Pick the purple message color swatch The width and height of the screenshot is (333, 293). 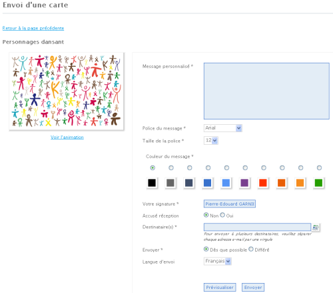tap(244, 183)
